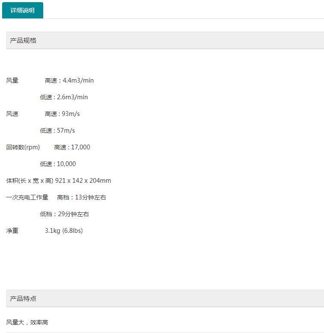324x333 pixels.
Task: Open the 详细说明 tab
Action: pyautogui.click(x=22, y=10)
